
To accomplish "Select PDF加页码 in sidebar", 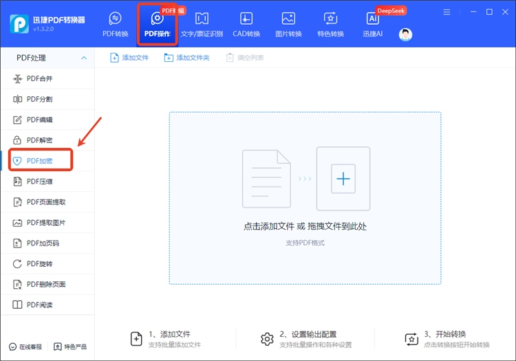I will tap(47, 243).
